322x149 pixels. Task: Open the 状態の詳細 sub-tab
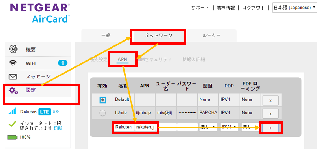tap(194, 60)
